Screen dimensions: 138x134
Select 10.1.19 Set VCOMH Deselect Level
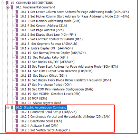coord(50,94)
